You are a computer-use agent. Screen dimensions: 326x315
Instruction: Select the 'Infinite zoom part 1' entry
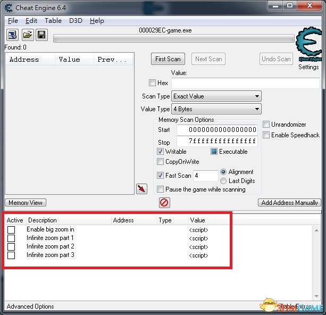pos(50,238)
